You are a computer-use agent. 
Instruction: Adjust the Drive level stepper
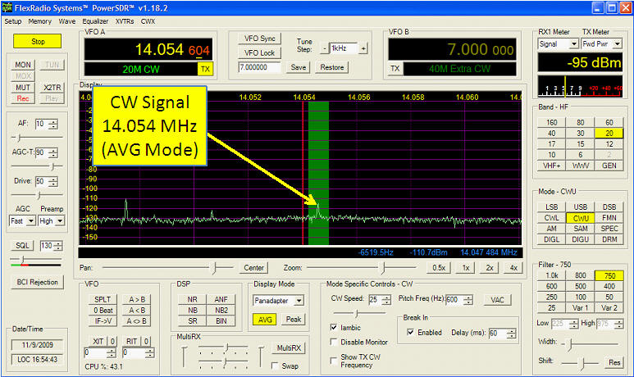53,181
